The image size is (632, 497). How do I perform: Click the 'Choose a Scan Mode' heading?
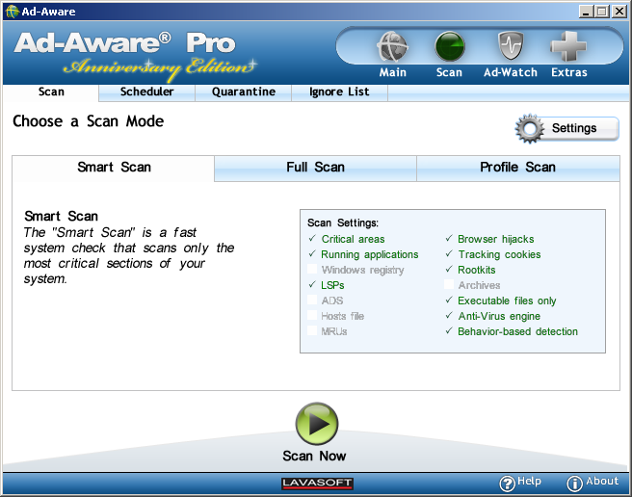[89, 121]
